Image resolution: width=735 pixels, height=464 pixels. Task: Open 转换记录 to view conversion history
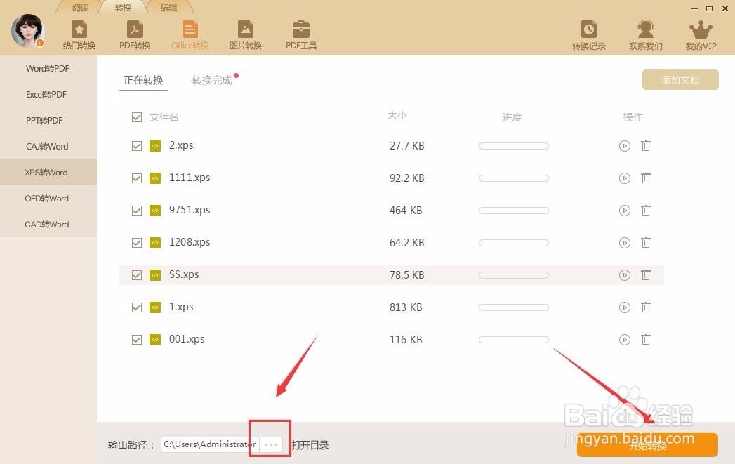(588, 33)
